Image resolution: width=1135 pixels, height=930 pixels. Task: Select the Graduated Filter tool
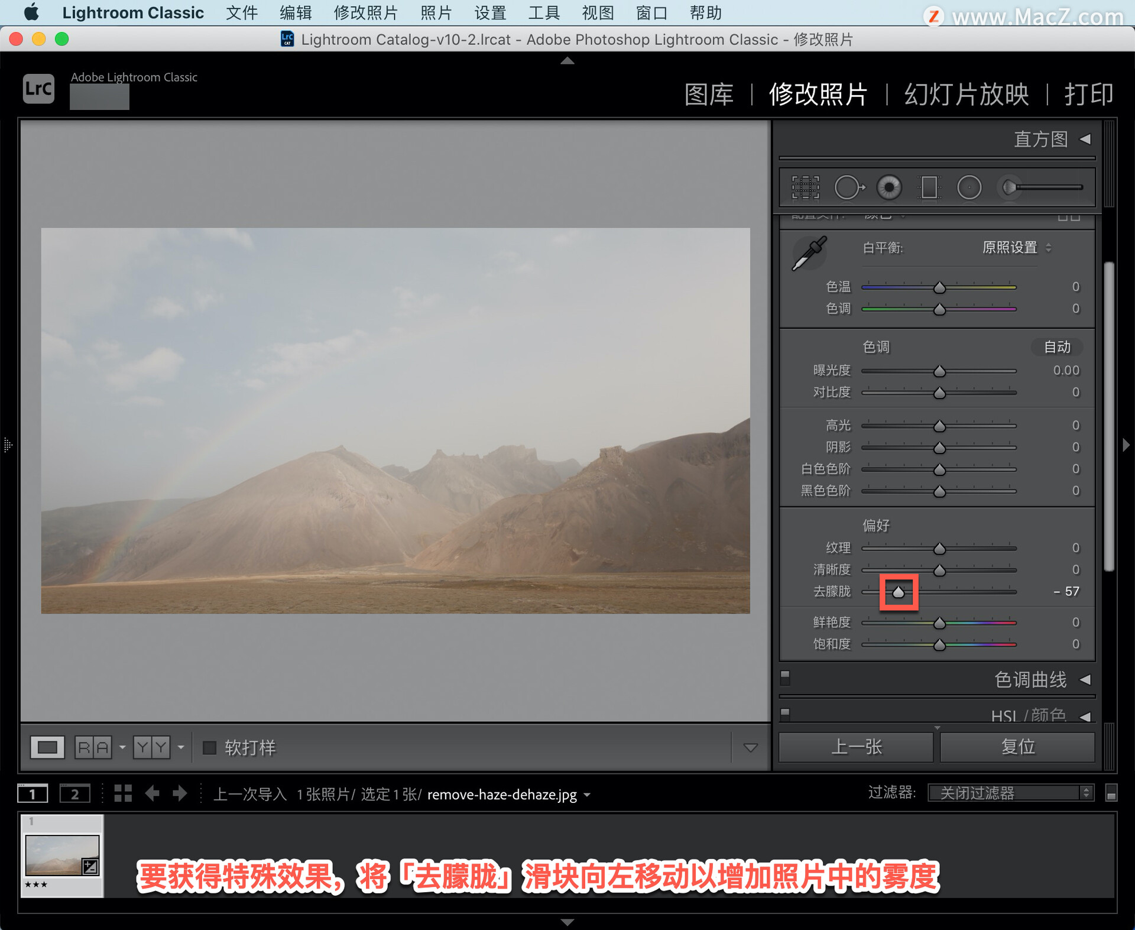pos(929,187)
